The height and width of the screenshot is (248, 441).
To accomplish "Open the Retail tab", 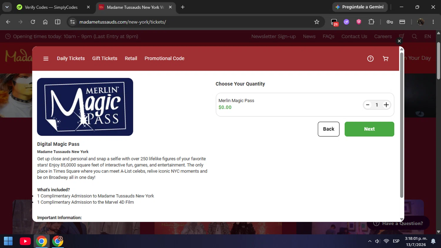I will (x=131, y=58).
